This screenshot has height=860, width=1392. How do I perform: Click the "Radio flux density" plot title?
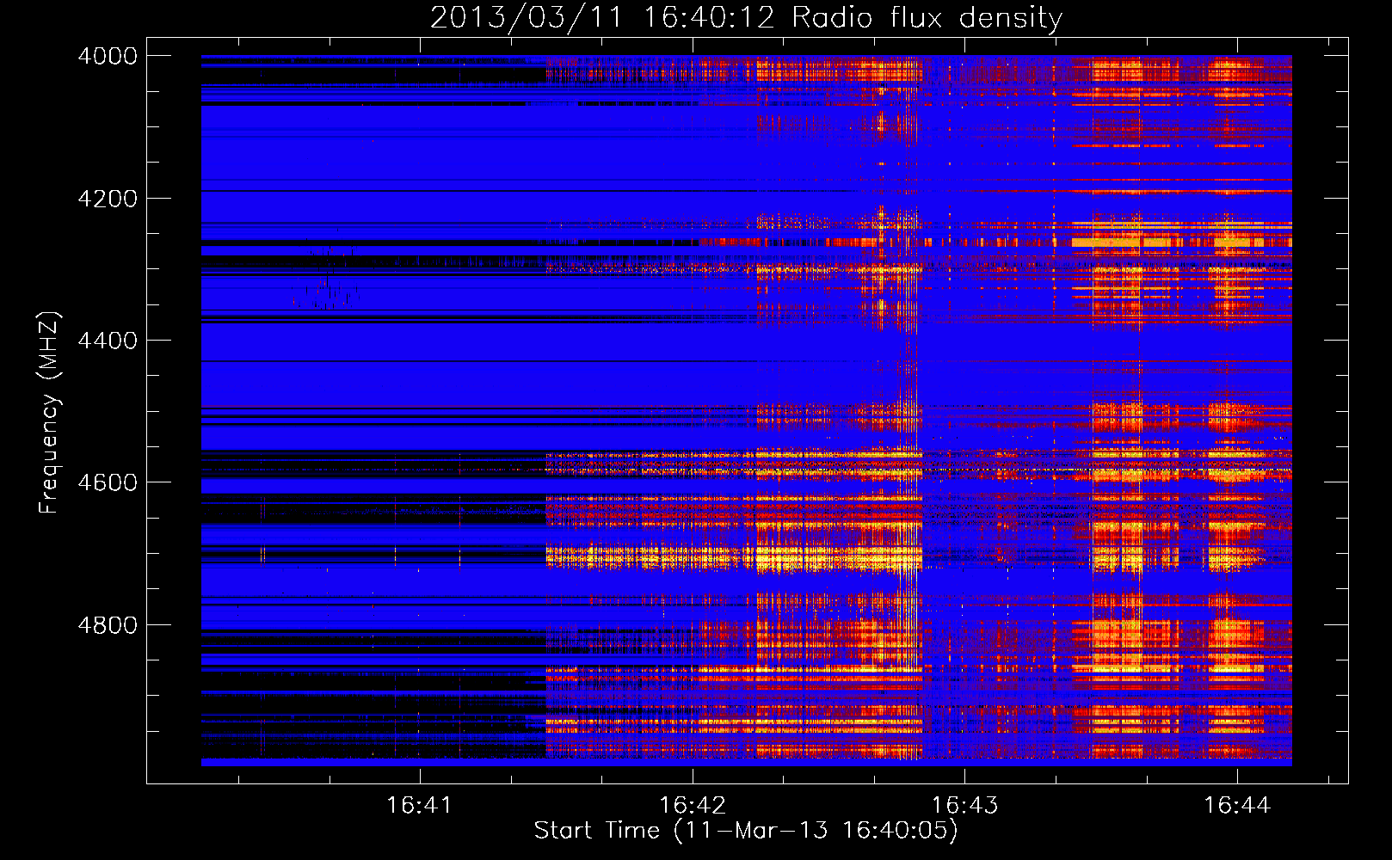click(927, 18)
